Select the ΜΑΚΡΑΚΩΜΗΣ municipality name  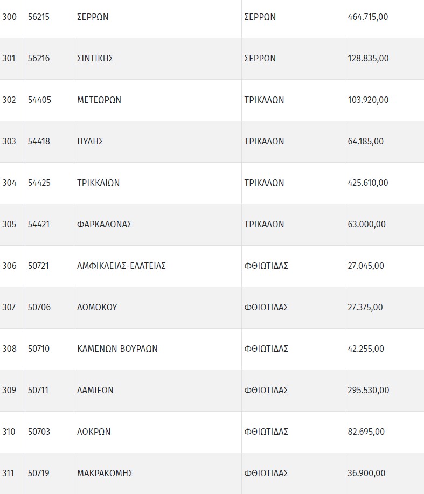click(x=105, y=473)
